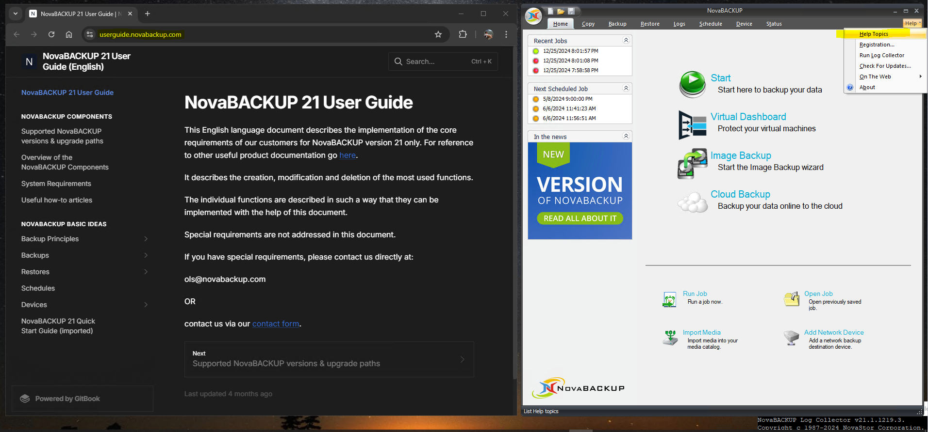Viewport: 928px width, 432px height.
Task: Open the contact form link
Action: click(x=276, y=324)
